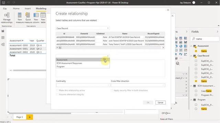Toggle the Off switch above Keep all filters

pos(167,113)
